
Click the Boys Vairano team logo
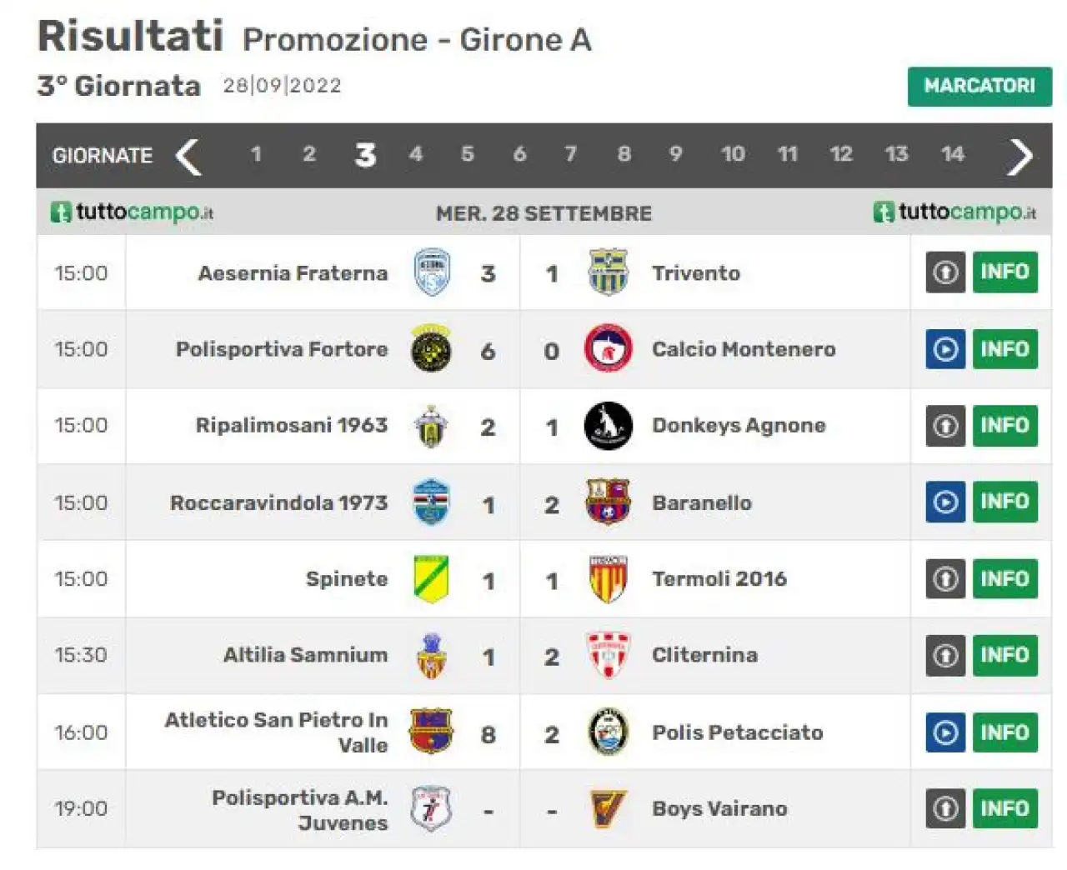(x=609, y=808)
